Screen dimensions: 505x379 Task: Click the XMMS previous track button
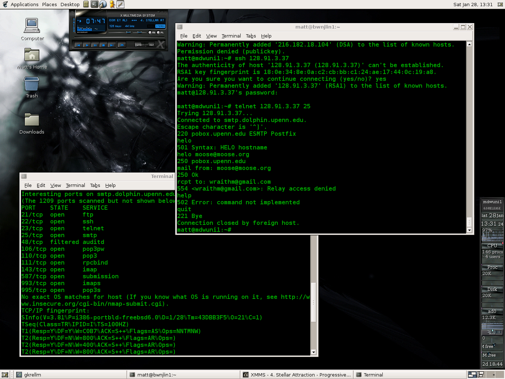78,45
